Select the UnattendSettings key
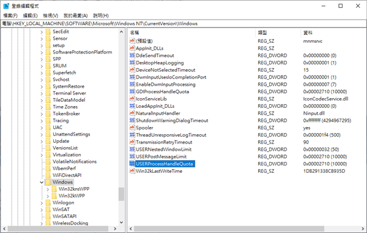The height and width of the screenshot is (233, 367). point(72,134)
